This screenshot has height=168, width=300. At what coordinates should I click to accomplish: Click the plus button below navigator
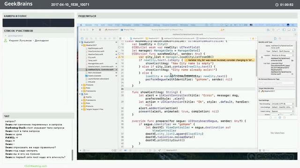[x=81, y=150]
